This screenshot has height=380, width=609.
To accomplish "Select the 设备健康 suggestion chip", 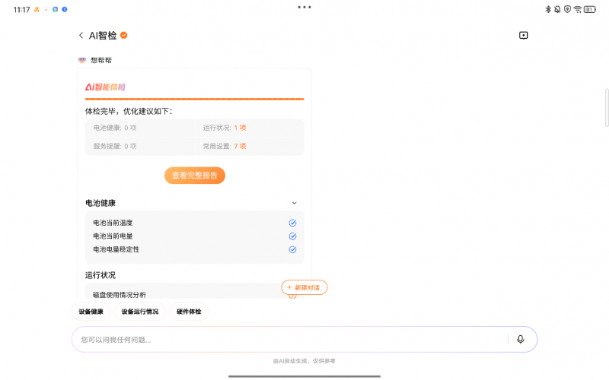I will pyautogui.click(x=91, y=312).
